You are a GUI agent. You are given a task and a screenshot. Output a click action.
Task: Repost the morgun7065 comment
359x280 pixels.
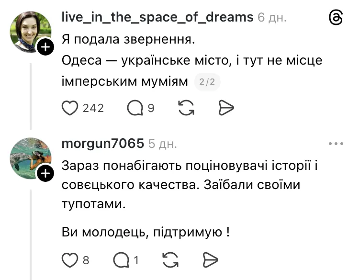click(170, 260)
